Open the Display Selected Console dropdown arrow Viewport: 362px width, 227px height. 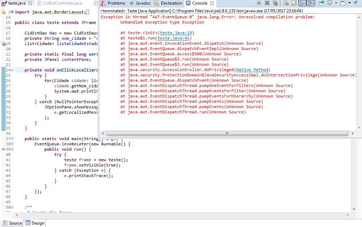tap(336, 3)
